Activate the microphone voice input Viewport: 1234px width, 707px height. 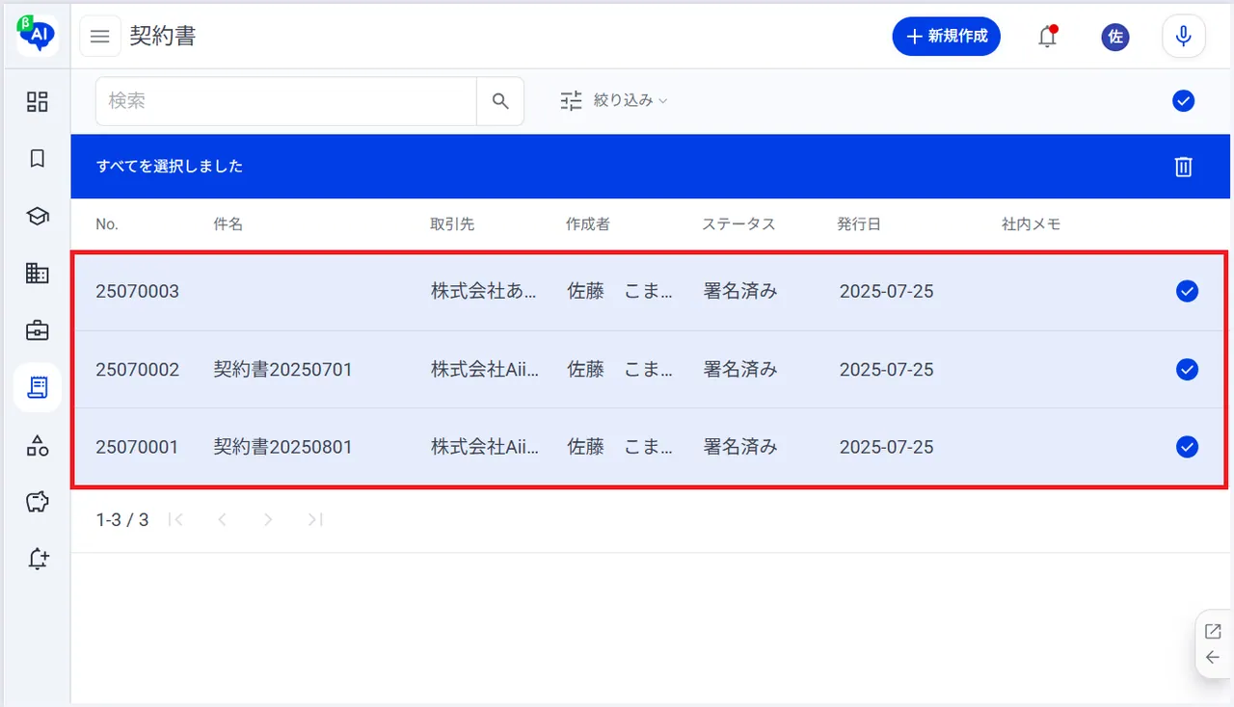tap(1184, 37)
